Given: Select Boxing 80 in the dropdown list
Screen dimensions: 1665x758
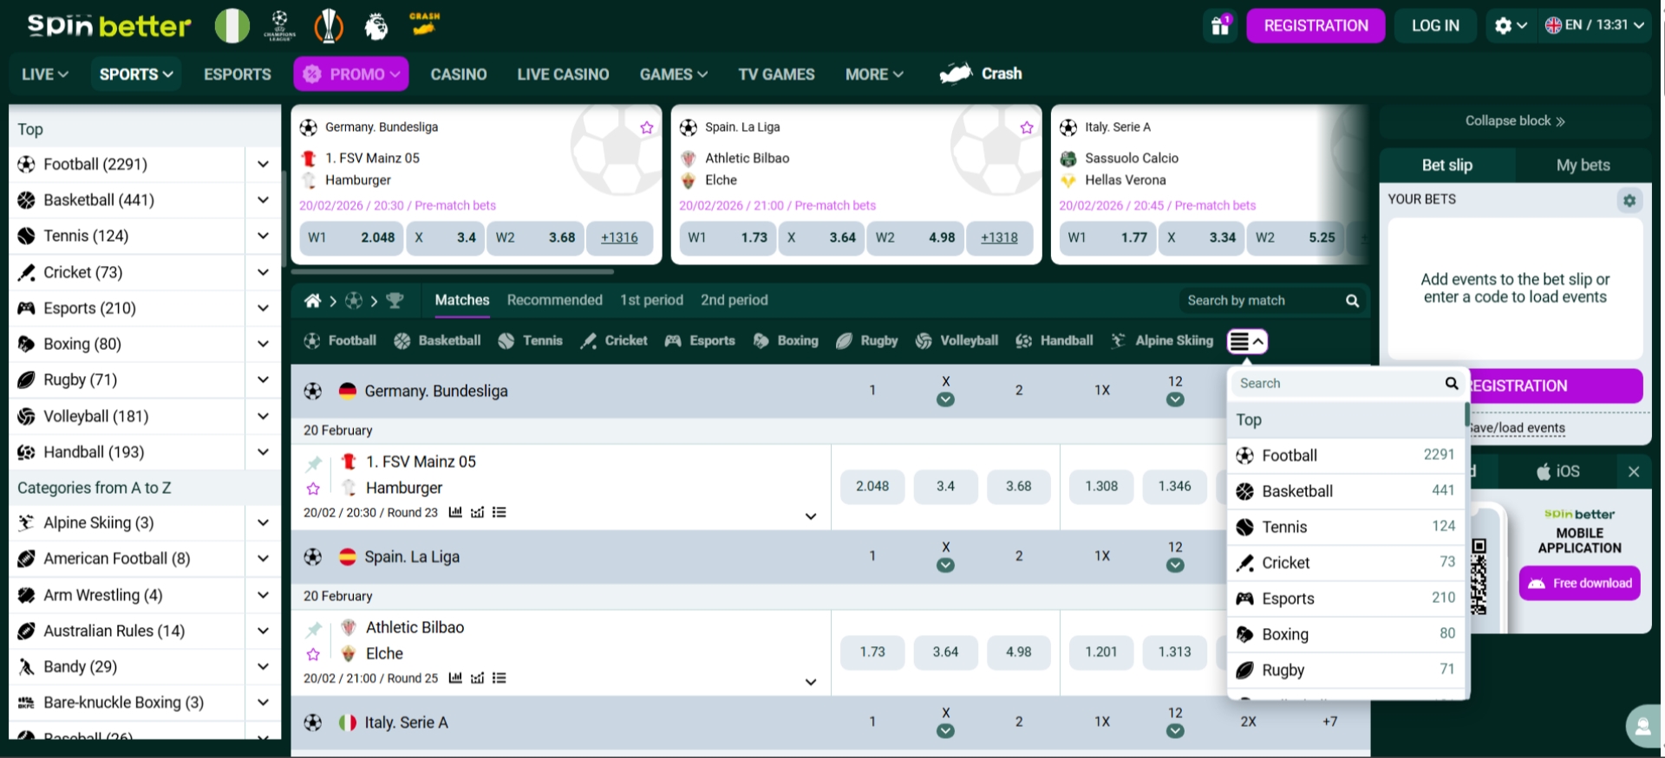Looking at the screenshot, I should (x=1346, y=634).
